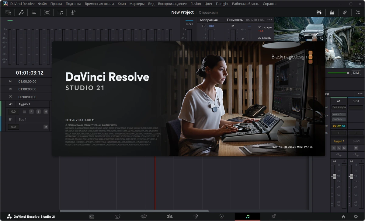Open the Маркеры menu
365x221 pixels.
click(x=137, y=4)
